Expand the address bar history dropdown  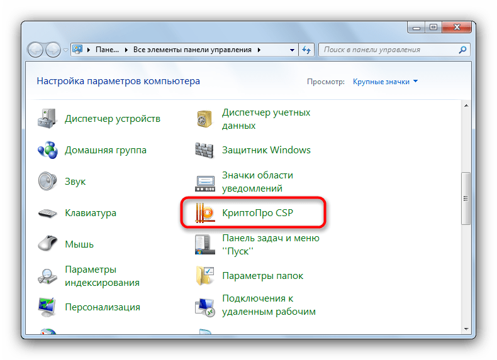click(292, 50)
